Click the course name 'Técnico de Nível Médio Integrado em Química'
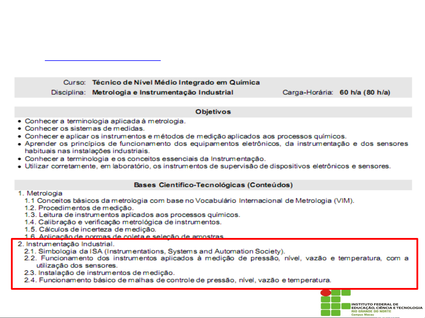This screenshot has height=318, width=425. 176,83
